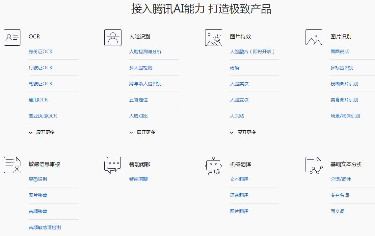
Task: Click the 人脸识别 category heading
Action: point(140,36)
